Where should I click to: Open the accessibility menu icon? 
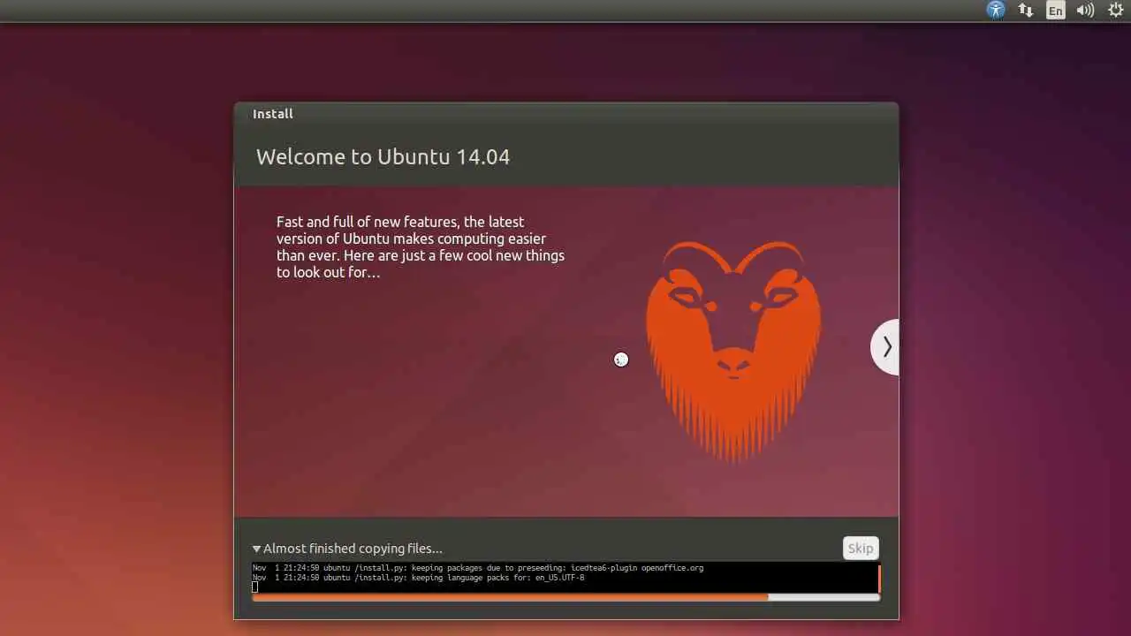click(996, 10)
